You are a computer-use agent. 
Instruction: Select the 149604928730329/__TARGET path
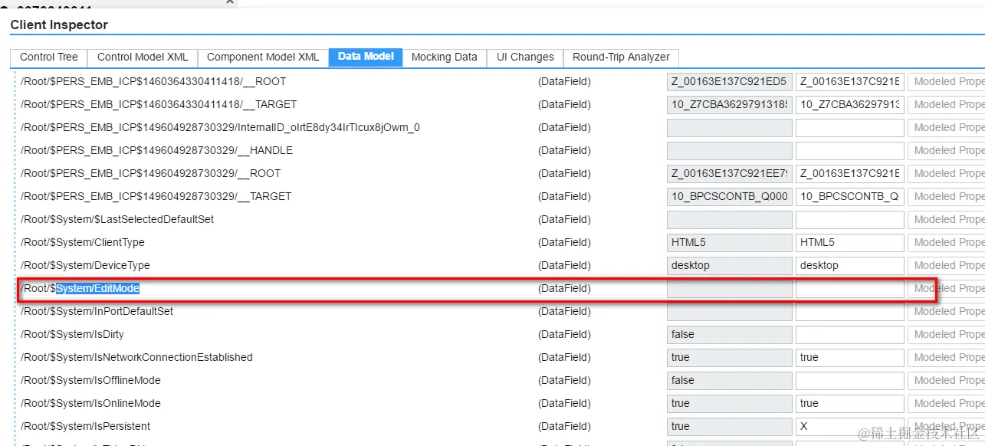click(x=156, y=196)
